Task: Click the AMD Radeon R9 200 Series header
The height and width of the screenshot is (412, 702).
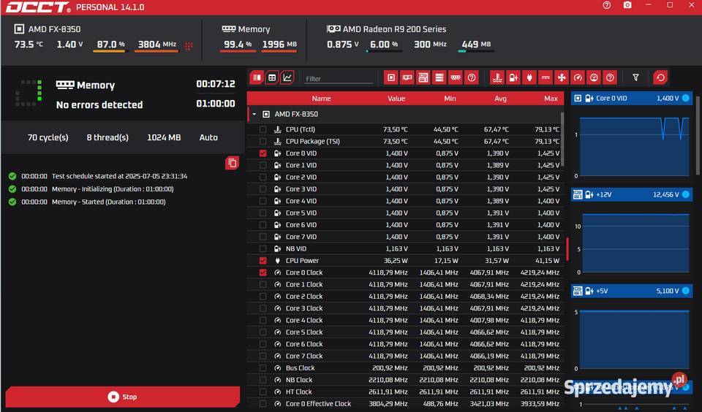Action: 386,29
